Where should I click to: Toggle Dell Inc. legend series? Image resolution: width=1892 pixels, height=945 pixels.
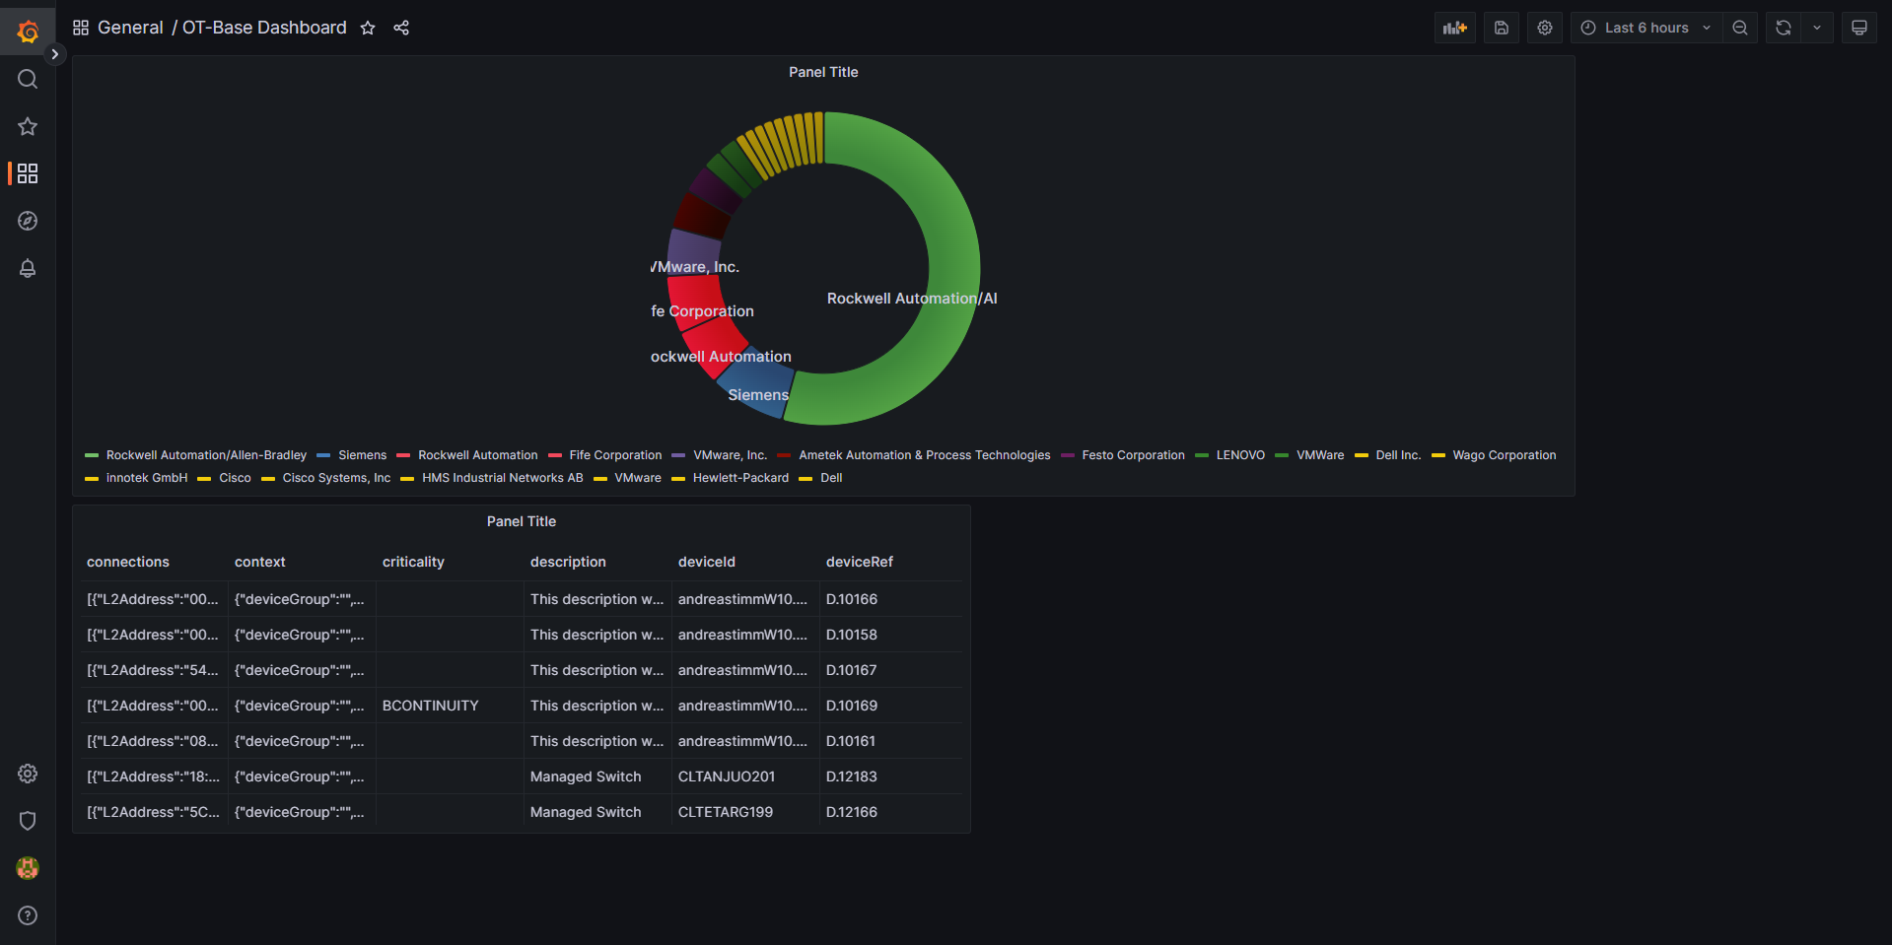point(1398,455)
